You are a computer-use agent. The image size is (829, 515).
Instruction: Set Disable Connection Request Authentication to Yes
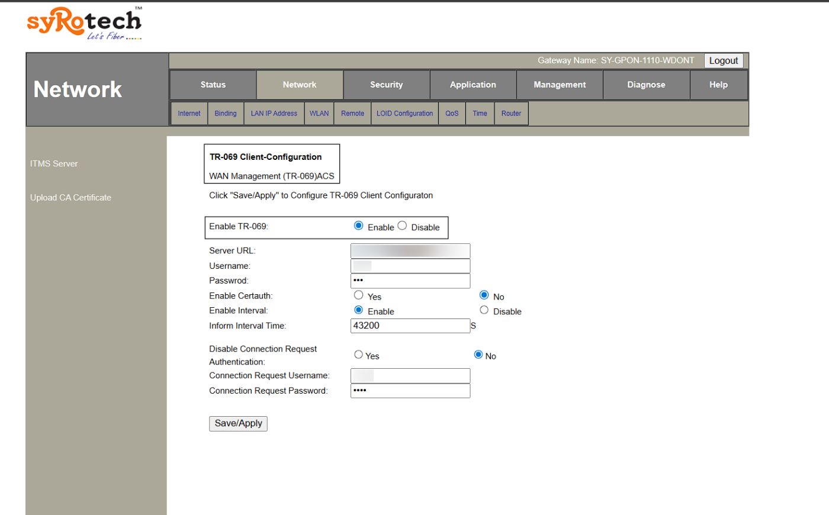point(358,353)
